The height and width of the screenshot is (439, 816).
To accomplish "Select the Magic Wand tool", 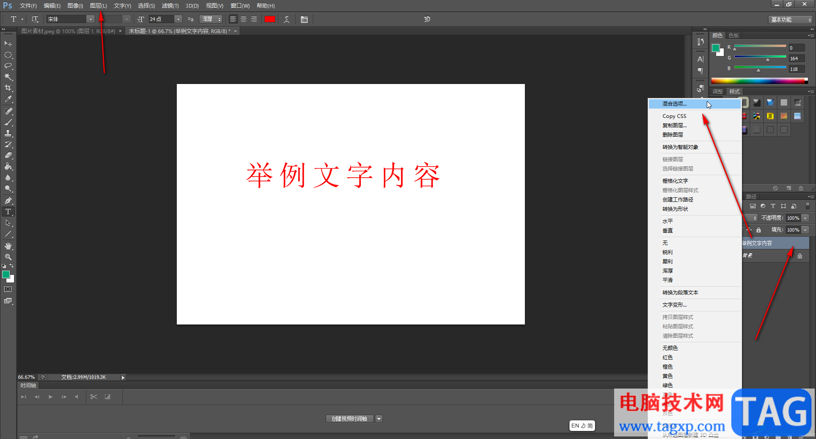I will pos(8,77).
